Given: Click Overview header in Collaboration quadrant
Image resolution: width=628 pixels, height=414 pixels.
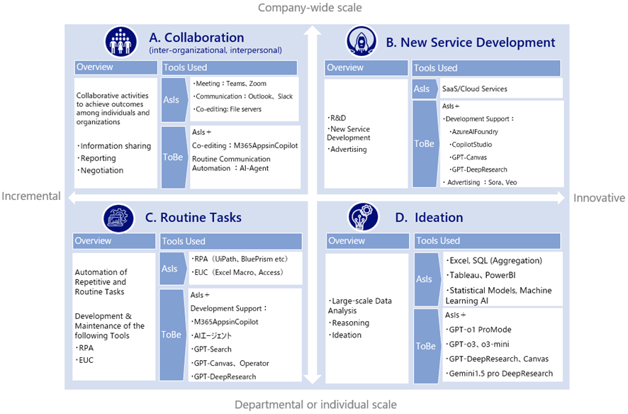Looking at the screenshot, I should click(x=116, y=67).
